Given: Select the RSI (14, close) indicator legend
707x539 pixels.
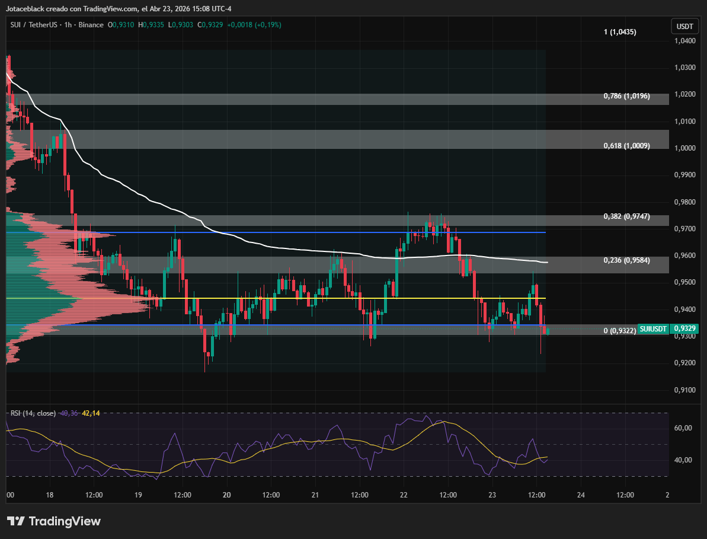Looking at the screenshot, I should [x=32, y=413].
